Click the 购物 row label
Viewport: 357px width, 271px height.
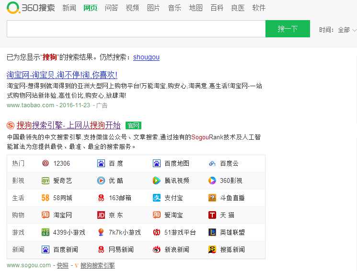[18, 215]
